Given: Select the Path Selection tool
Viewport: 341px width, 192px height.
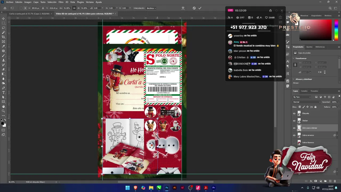Looking at the screenshot, I should click(3, 97).
